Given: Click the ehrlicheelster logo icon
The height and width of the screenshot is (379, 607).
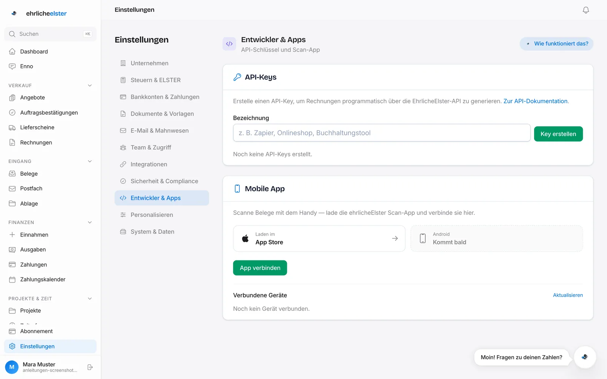Looking at the screenshot, I should pos(14,13).
